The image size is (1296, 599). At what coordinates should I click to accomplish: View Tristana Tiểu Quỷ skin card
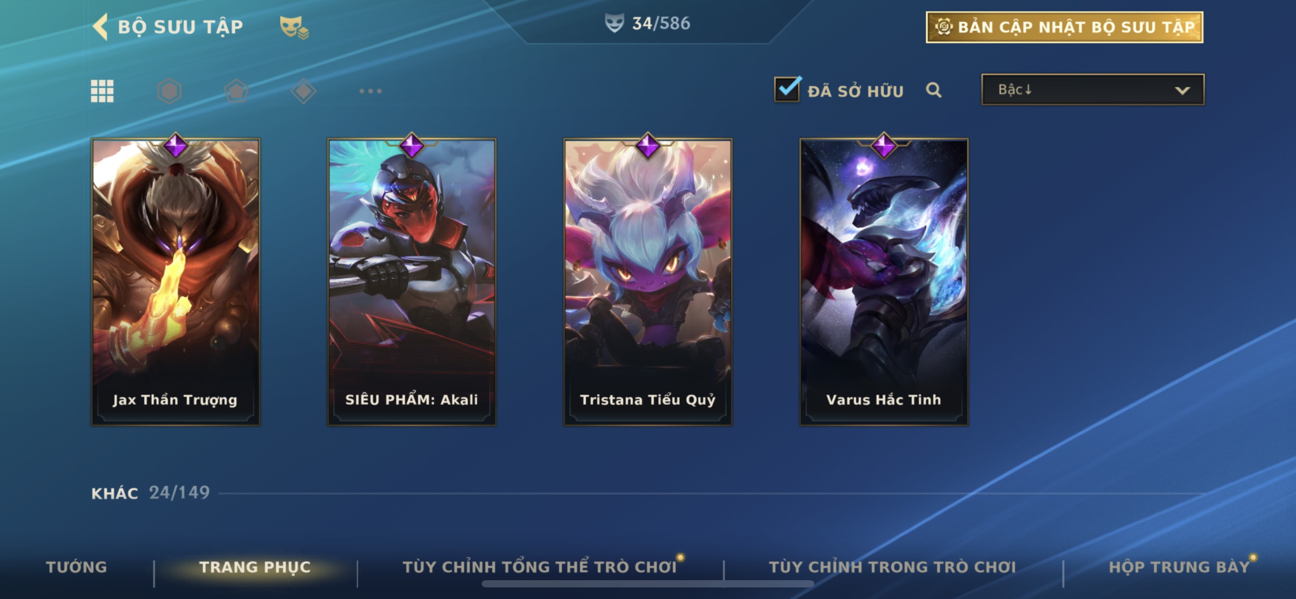(x=648, y=282)
